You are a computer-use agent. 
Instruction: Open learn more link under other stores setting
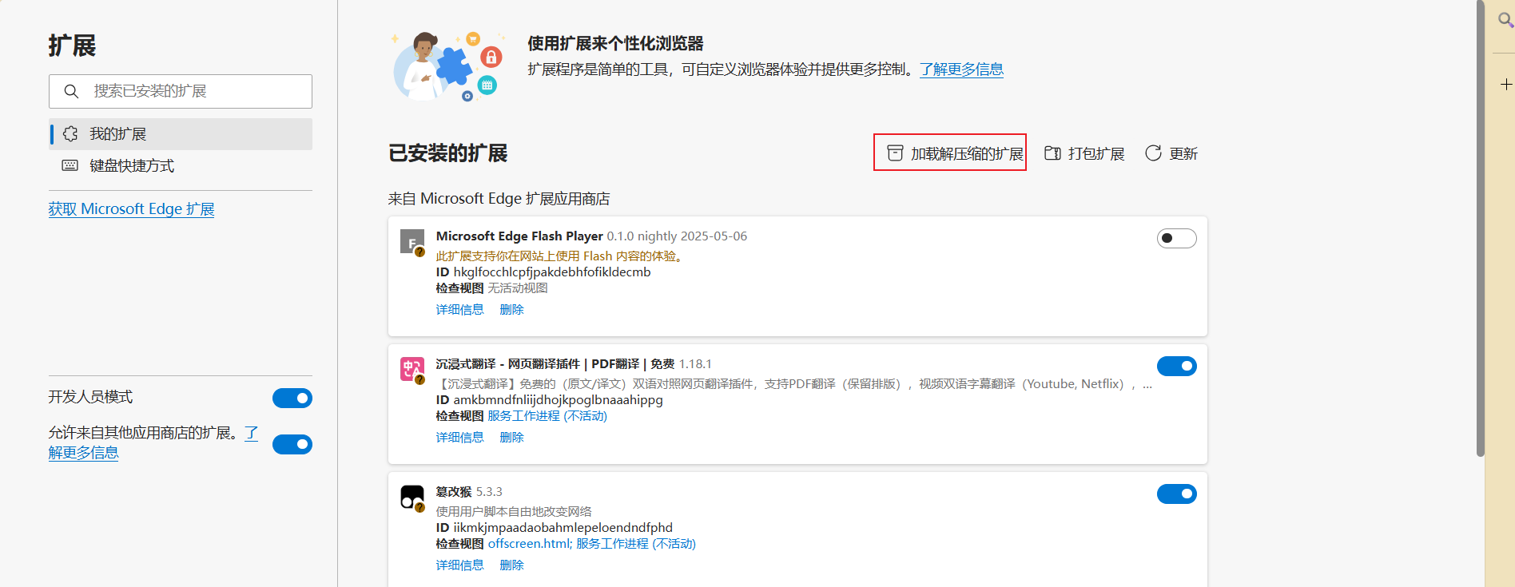point(83,453)
